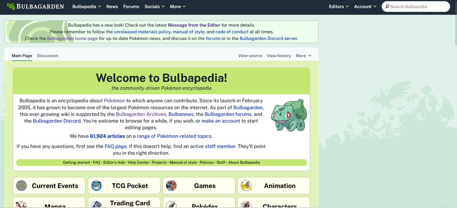This screenshot has height=208, width=457.
Task: Click the Games category icon
Action: [171, 186]
